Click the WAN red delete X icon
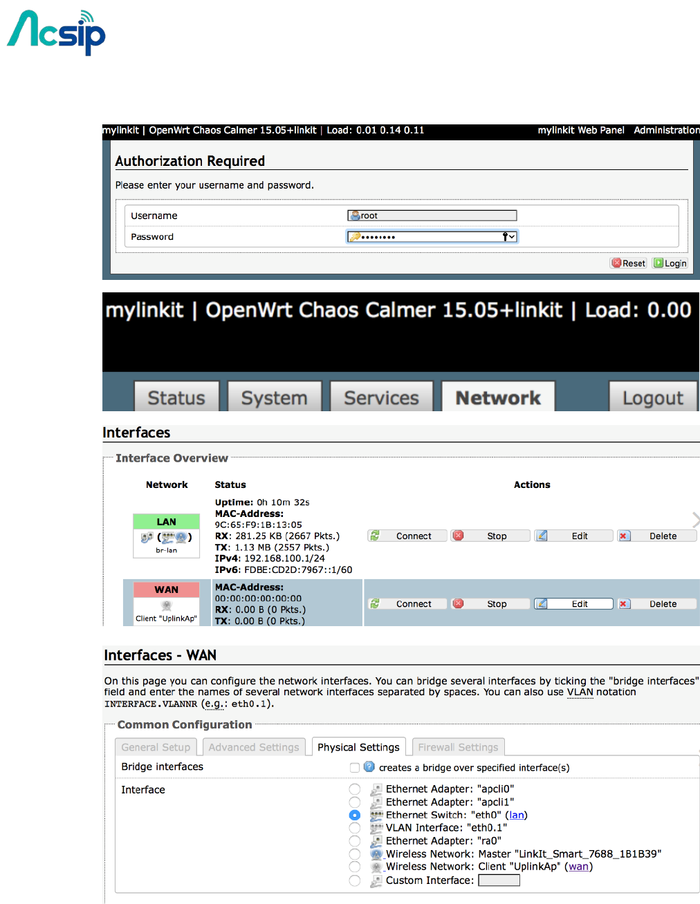Viewport: 700px width, 904px height. pyautogui.click(x=624, y=603)
